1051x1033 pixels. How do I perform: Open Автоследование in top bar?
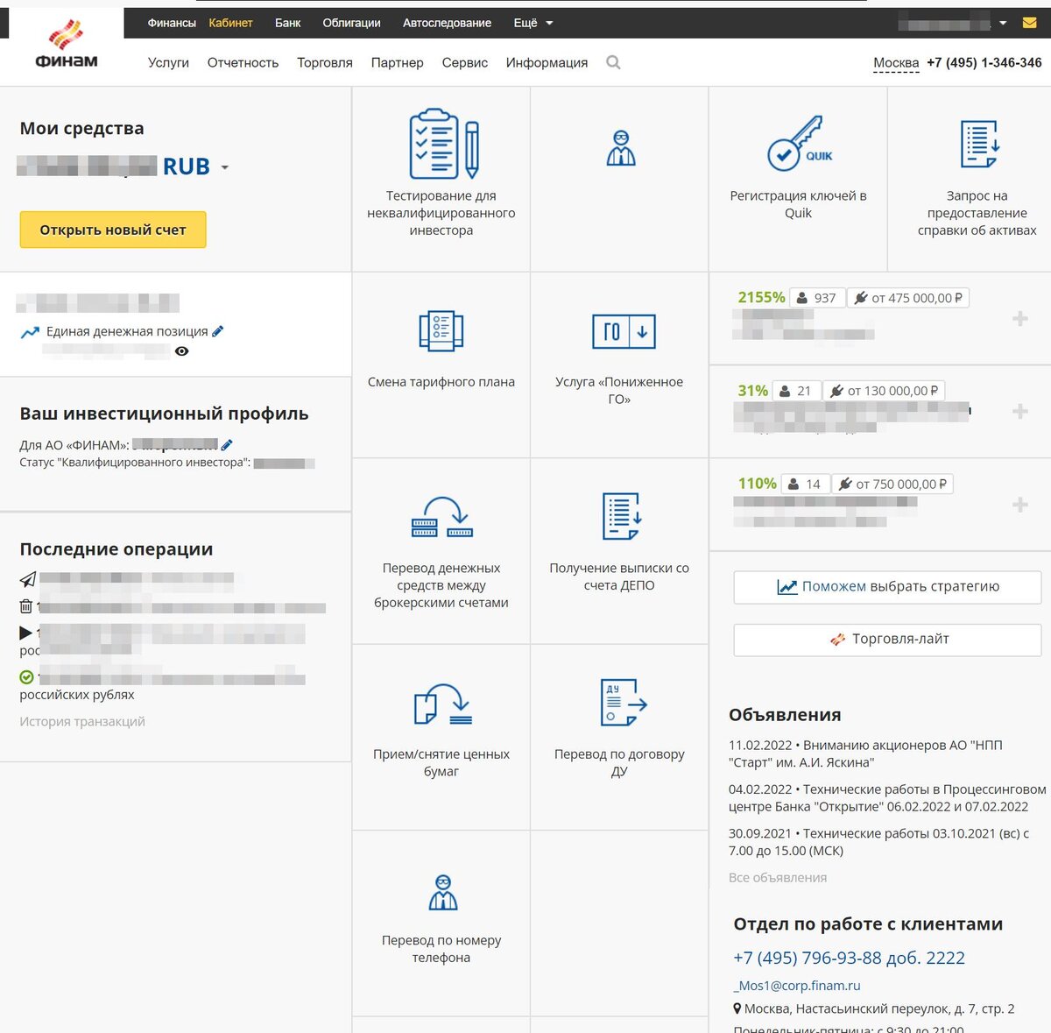click(x=447, y=23)
